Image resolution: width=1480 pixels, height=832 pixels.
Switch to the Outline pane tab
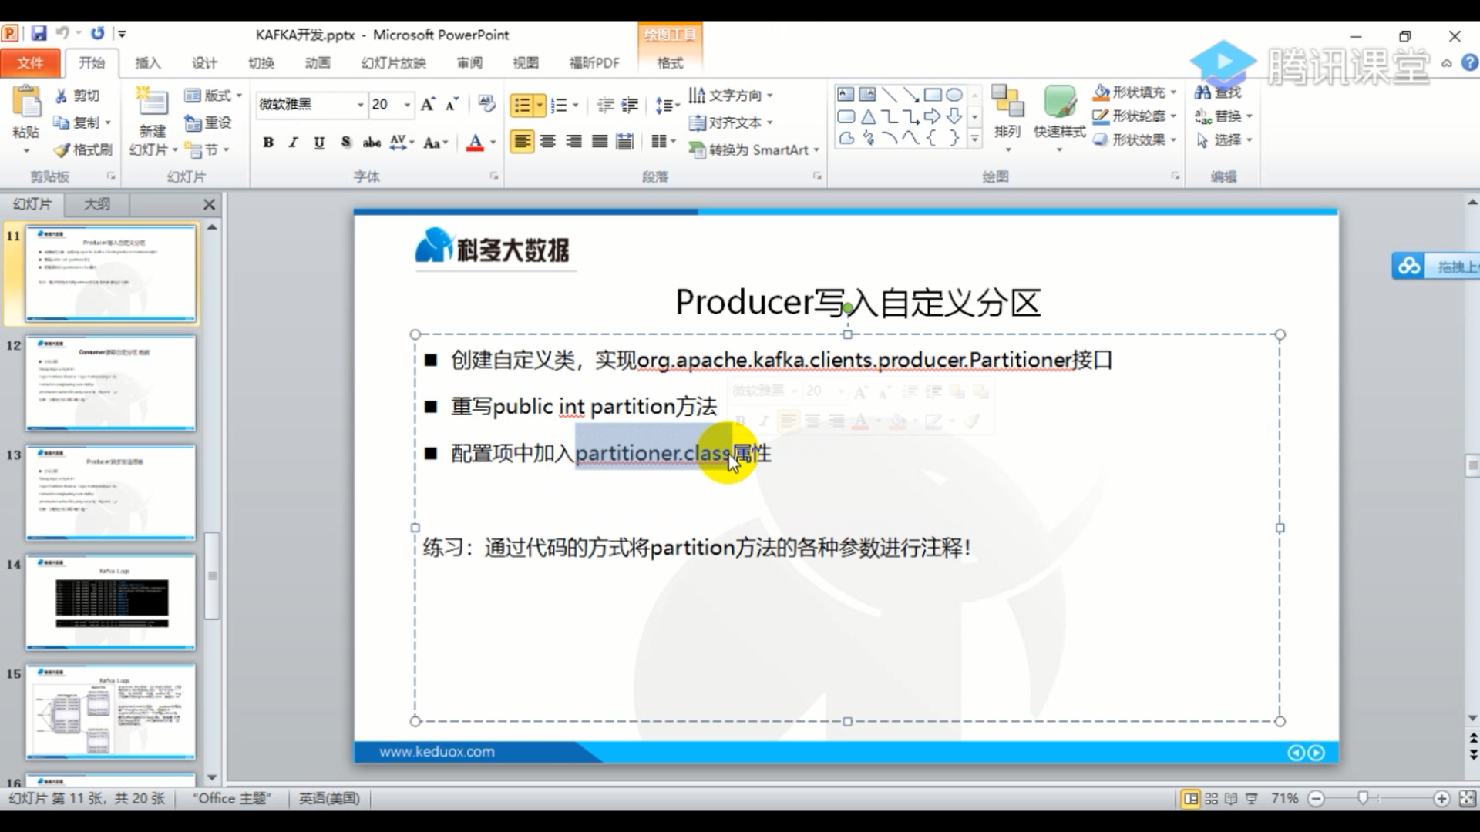[x=97, y=204]
